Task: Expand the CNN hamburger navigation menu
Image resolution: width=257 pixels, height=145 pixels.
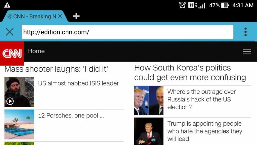Action: tap(247, 51)
